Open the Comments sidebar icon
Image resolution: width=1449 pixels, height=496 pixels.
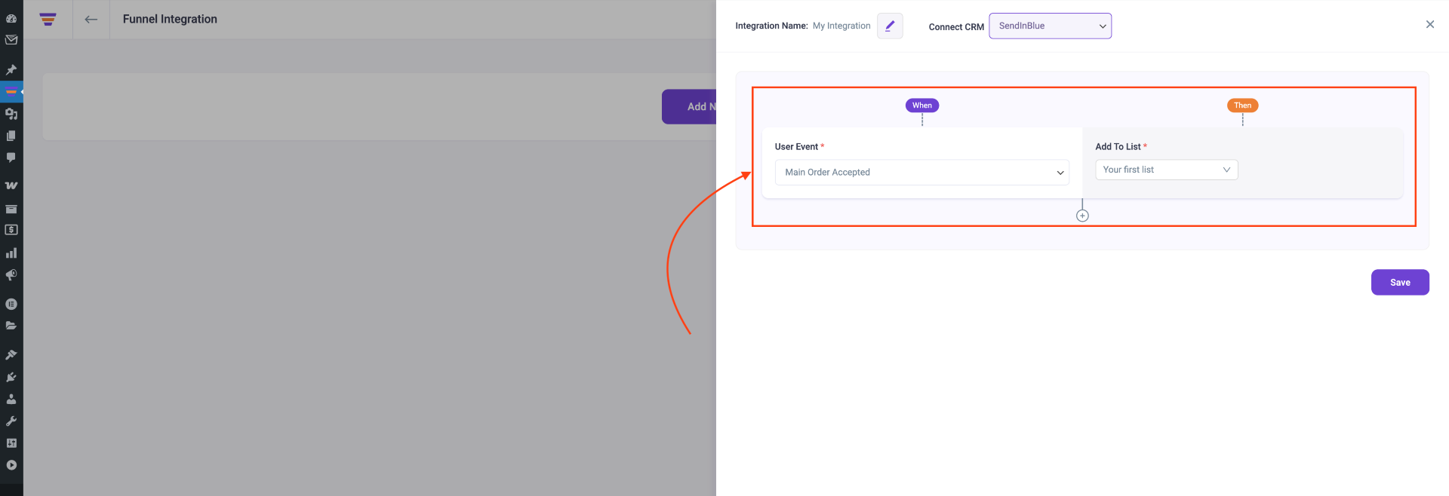11,158
